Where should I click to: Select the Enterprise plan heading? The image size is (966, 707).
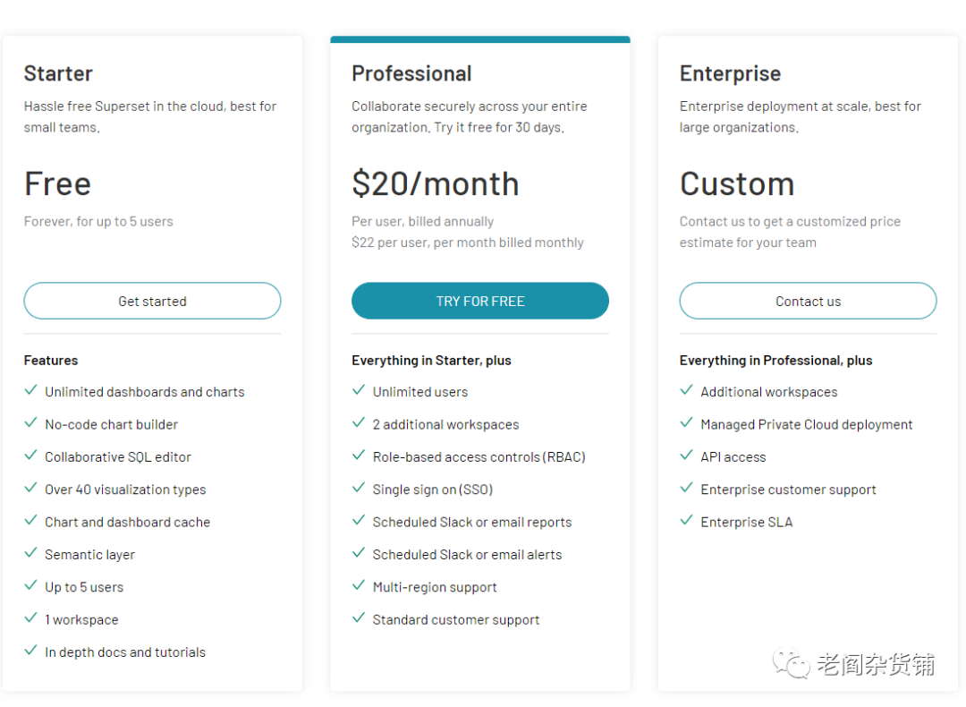730,73
